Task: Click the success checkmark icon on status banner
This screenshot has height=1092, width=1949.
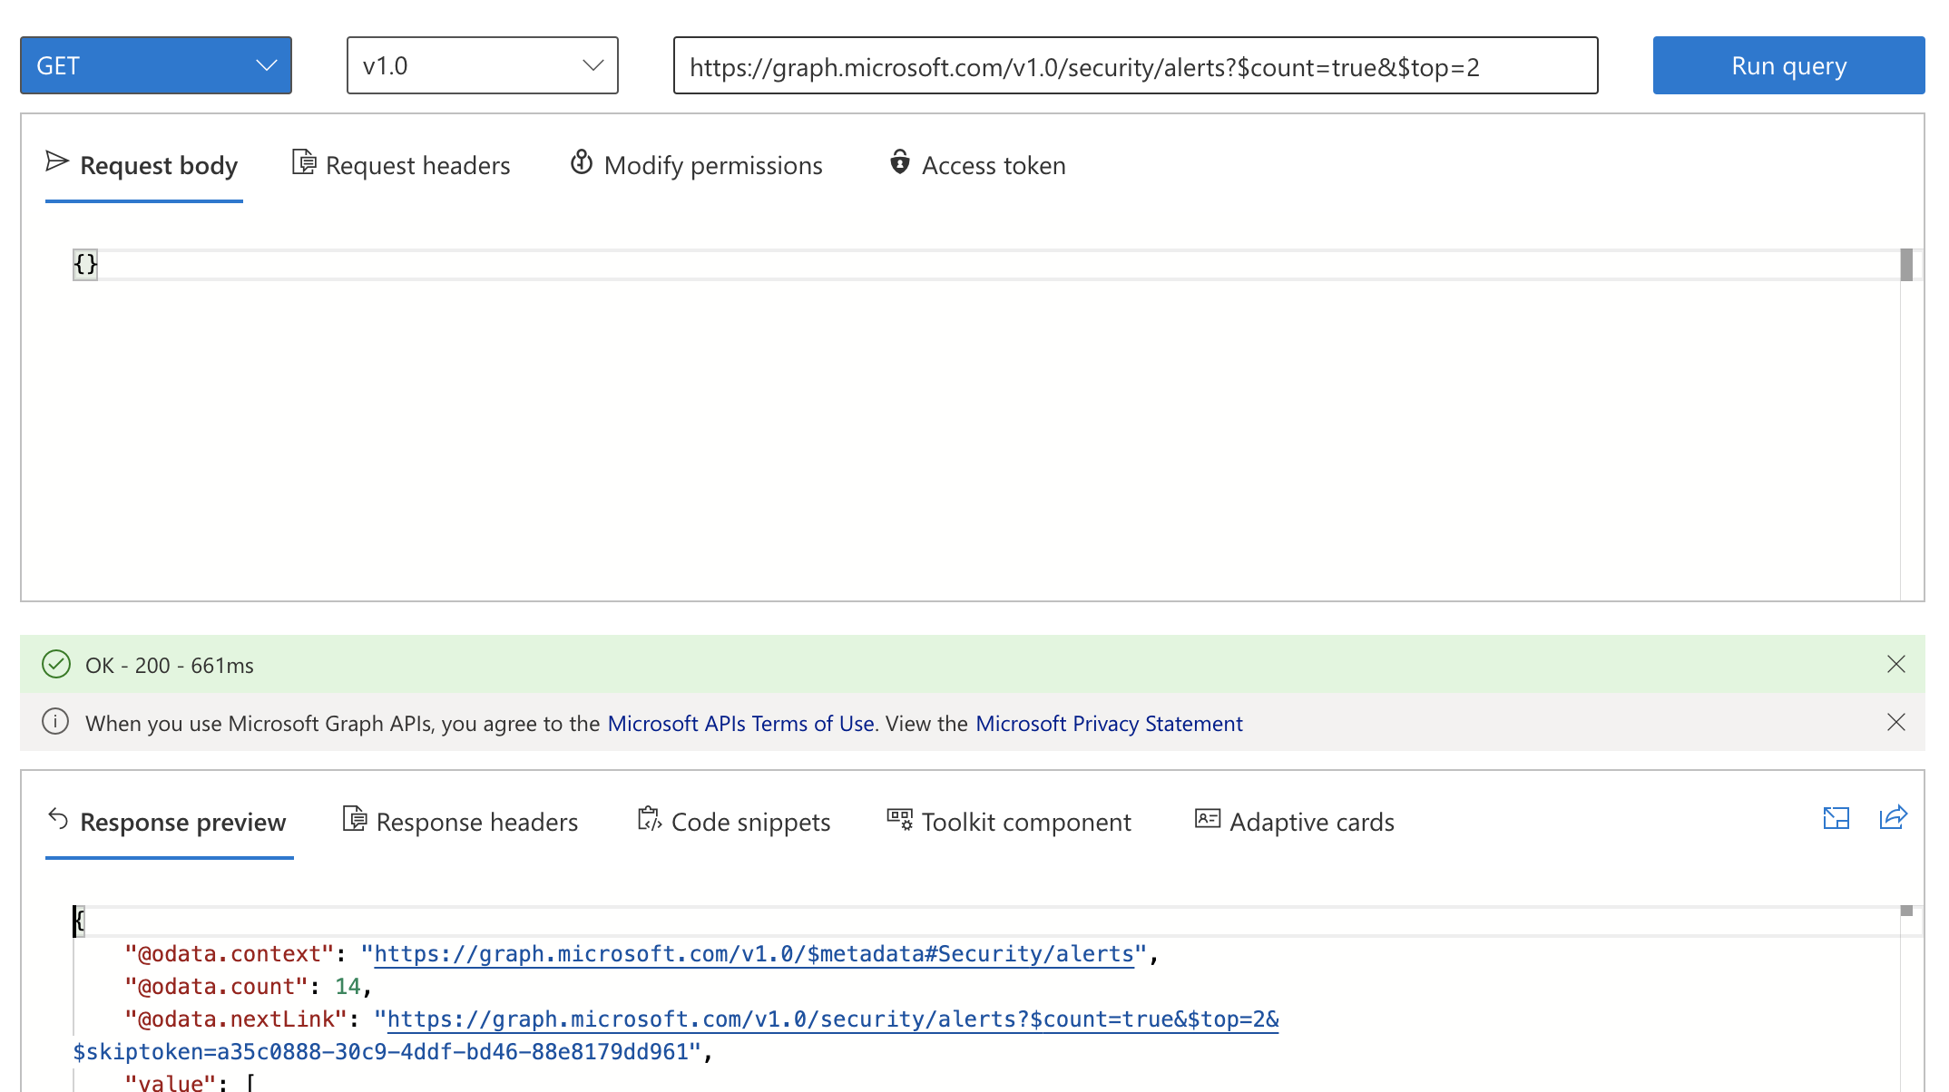Action: (56, 664)
